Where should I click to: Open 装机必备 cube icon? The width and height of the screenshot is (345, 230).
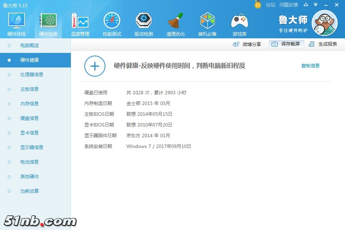coord(207,21)
